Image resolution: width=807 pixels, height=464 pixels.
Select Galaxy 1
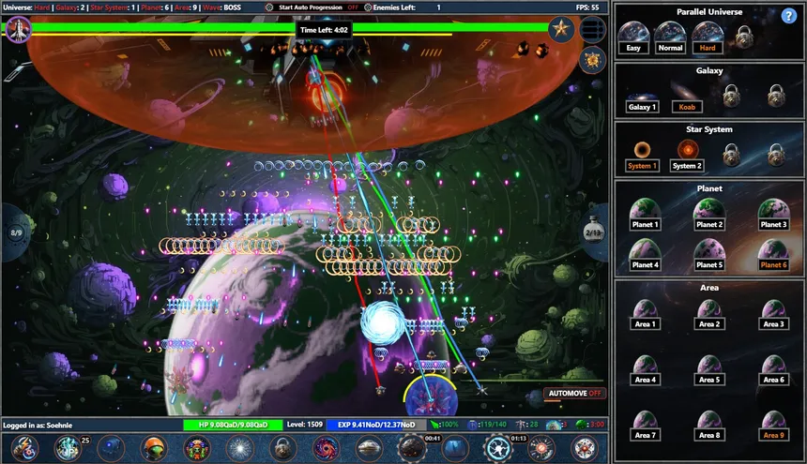pyautogui.click(x=642, y=102)
